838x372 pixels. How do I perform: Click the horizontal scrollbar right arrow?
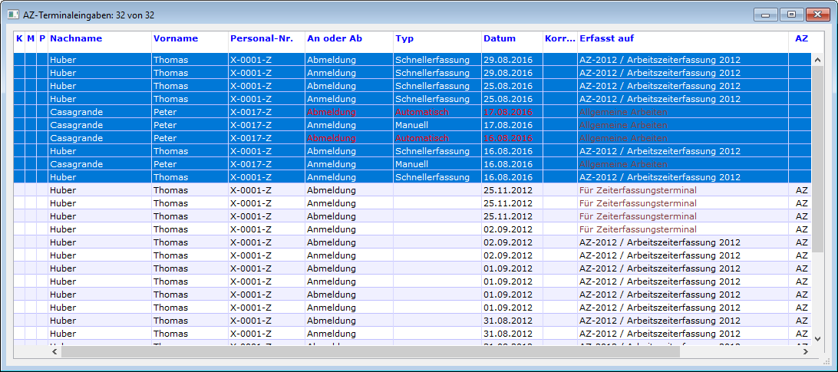(805, 352)
